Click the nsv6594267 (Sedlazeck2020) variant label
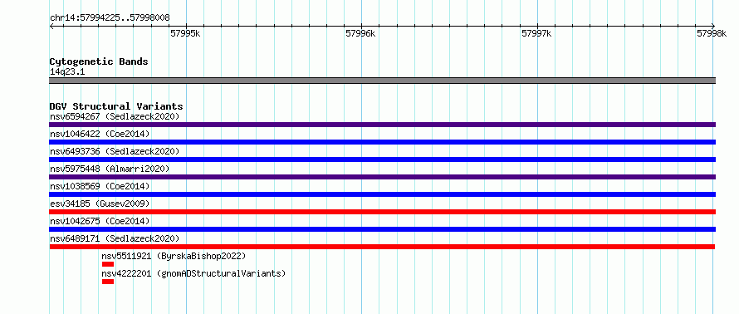Image resolution: width=739 pixels, height=314 pixels. 115,116
